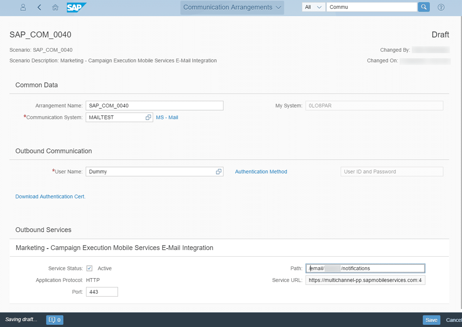This screenshot has width=462, height=327.
Task: Click the Authentication Method link
Action: pyautogui.click(x=261, y=172)
